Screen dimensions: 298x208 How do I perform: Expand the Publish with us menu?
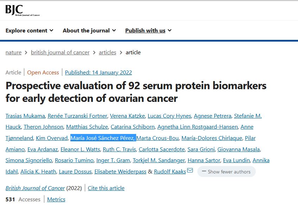[x=148, y=31]
